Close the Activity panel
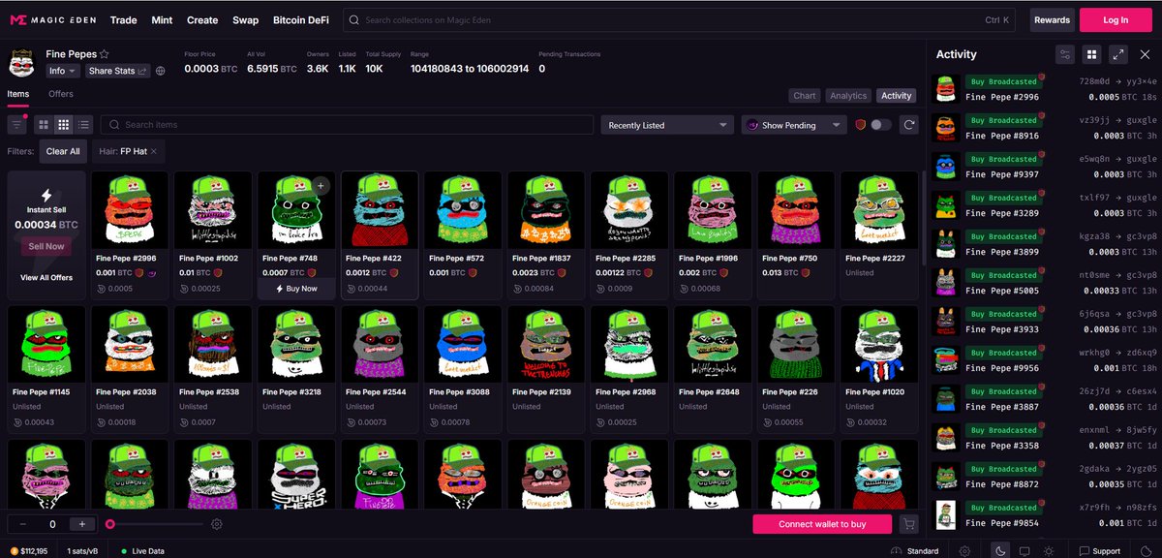The image size is (1162, 558). [1145, 54]
